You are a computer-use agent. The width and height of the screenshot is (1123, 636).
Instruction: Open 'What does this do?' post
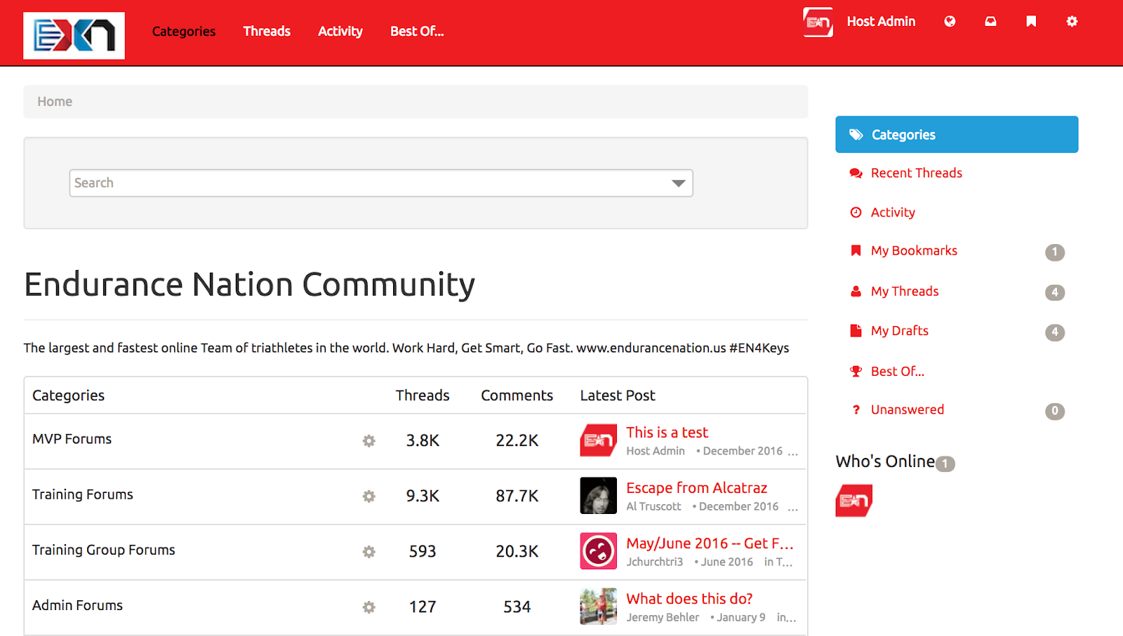(x=689, y=599)
